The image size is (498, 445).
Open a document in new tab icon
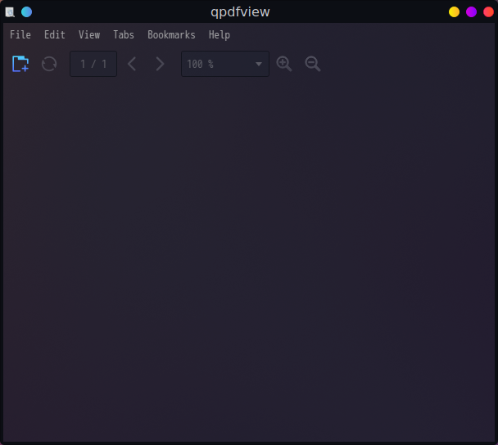(x=20, y=64)
